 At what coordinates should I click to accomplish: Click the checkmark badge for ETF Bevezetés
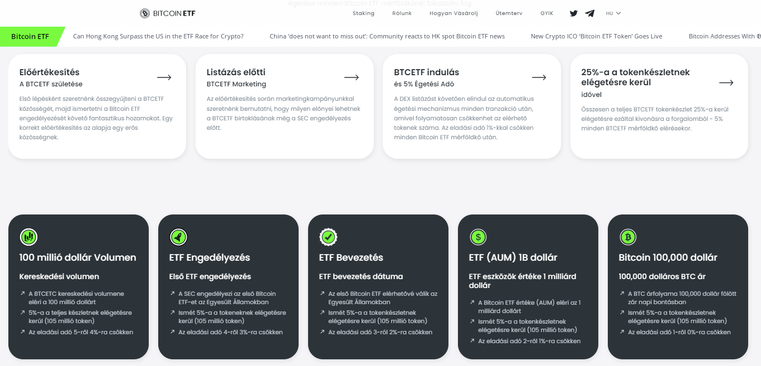328,237
